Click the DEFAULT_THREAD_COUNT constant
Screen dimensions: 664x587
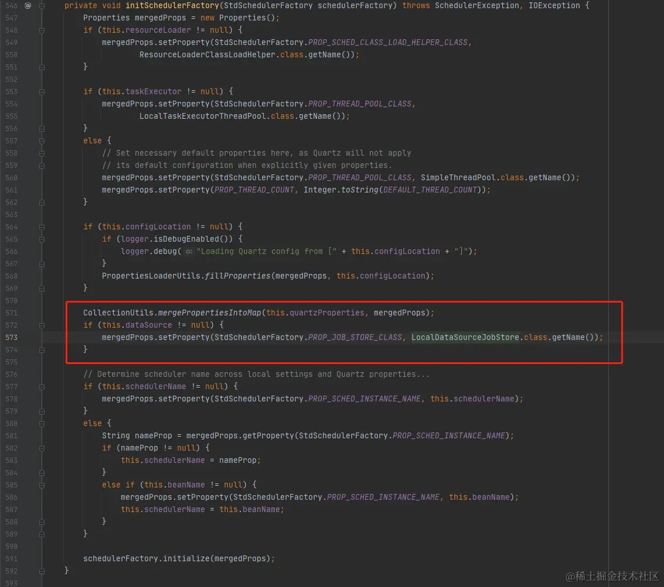point(430,190)
